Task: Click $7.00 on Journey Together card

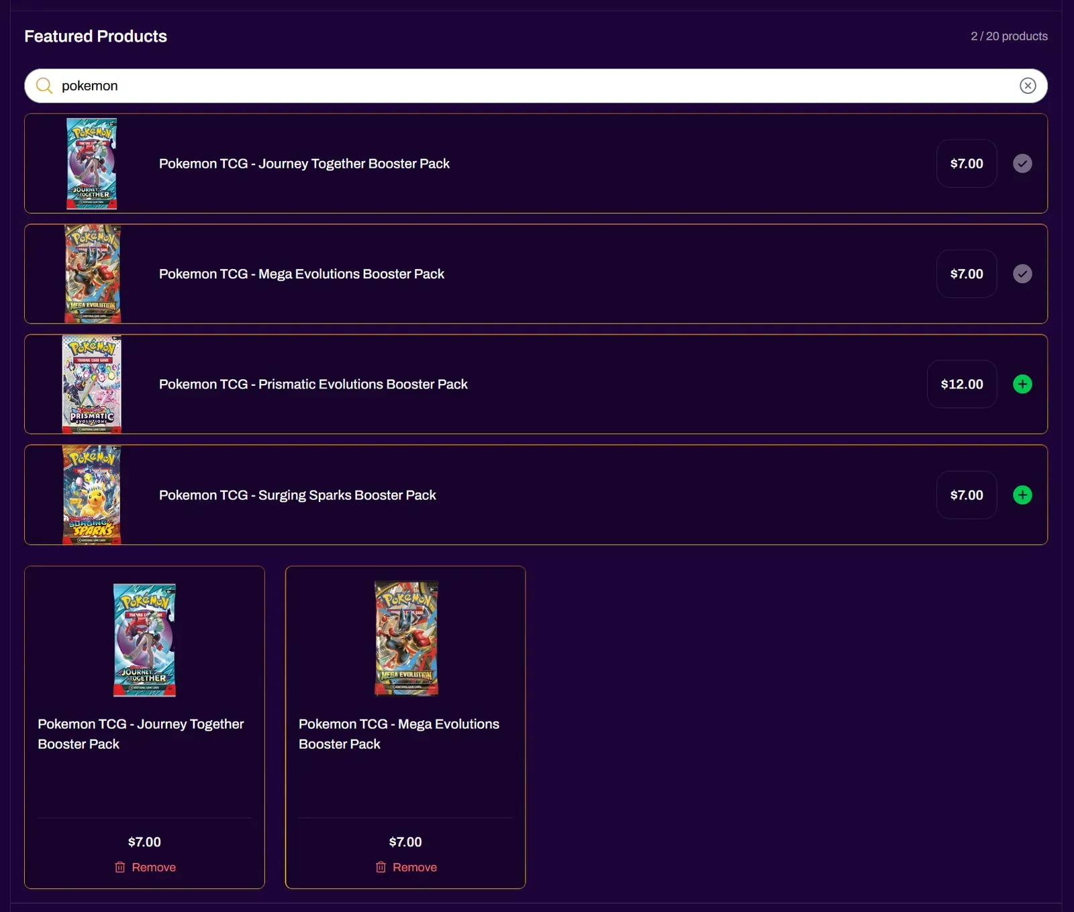Action: (144, 842)
